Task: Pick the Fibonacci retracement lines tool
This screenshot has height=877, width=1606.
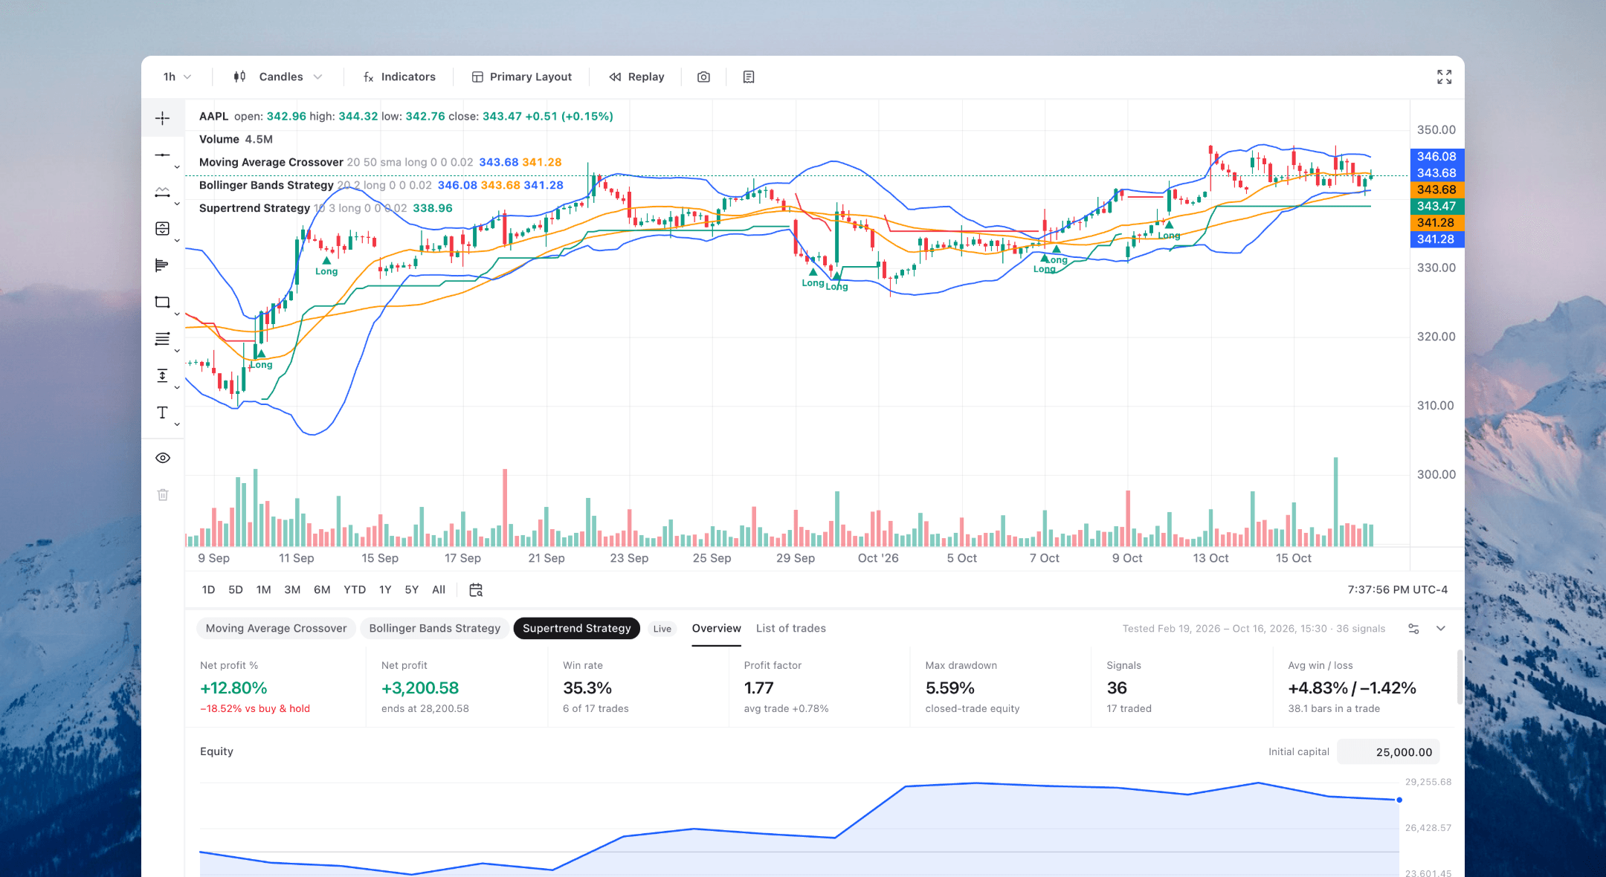Action: (162, 339)
